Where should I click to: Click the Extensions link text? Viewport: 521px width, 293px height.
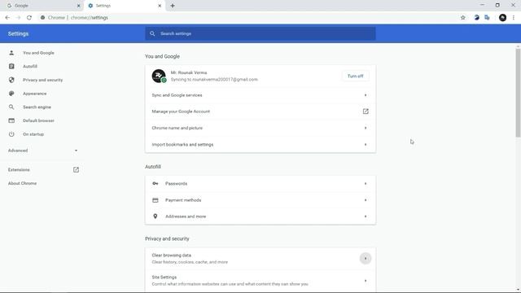(x=19, y=170)
